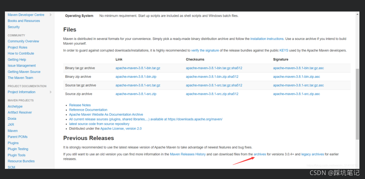Open the public KEYS link
Viewport: 365px width, 179px height.
click(x=284, y=50)
